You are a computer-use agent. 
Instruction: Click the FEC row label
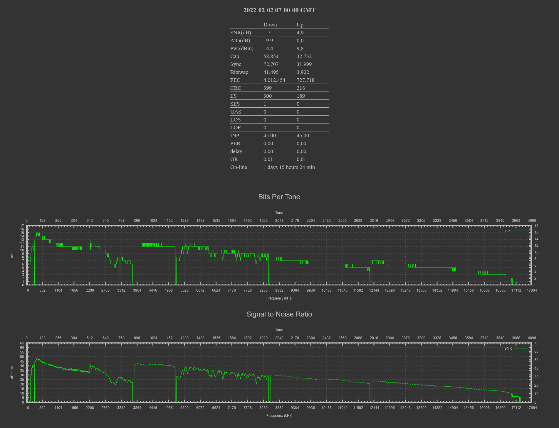coord(235,80)
